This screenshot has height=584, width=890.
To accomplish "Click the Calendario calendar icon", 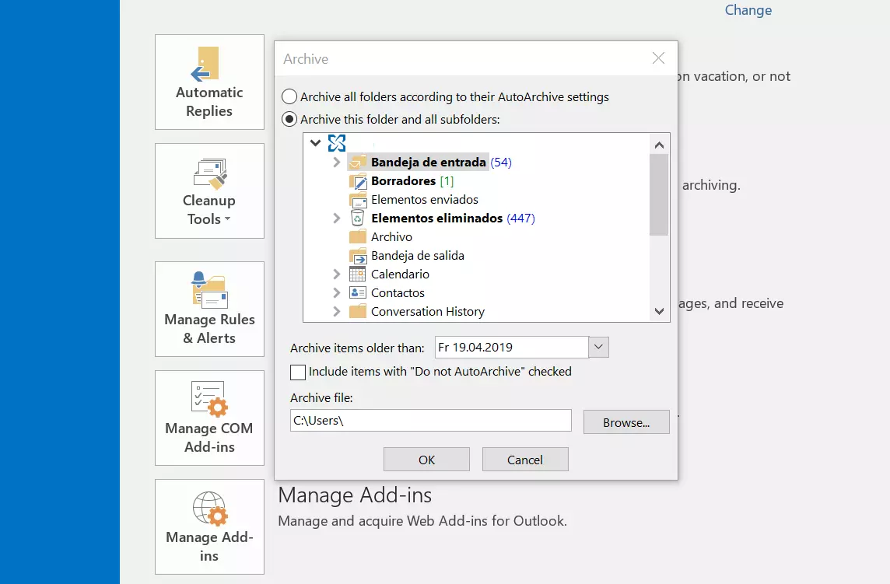I will (x=358, y=274).
